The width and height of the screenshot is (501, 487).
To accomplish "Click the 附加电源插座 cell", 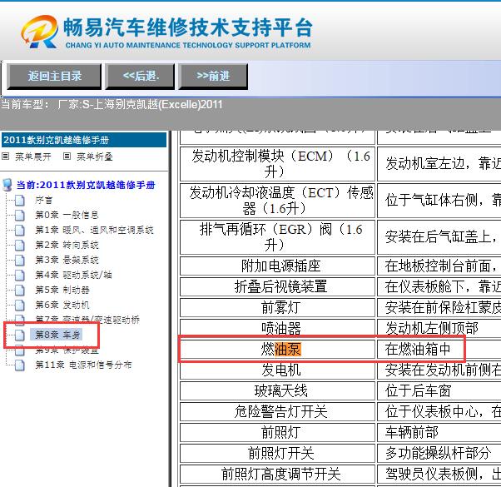I will pos(277,266).
